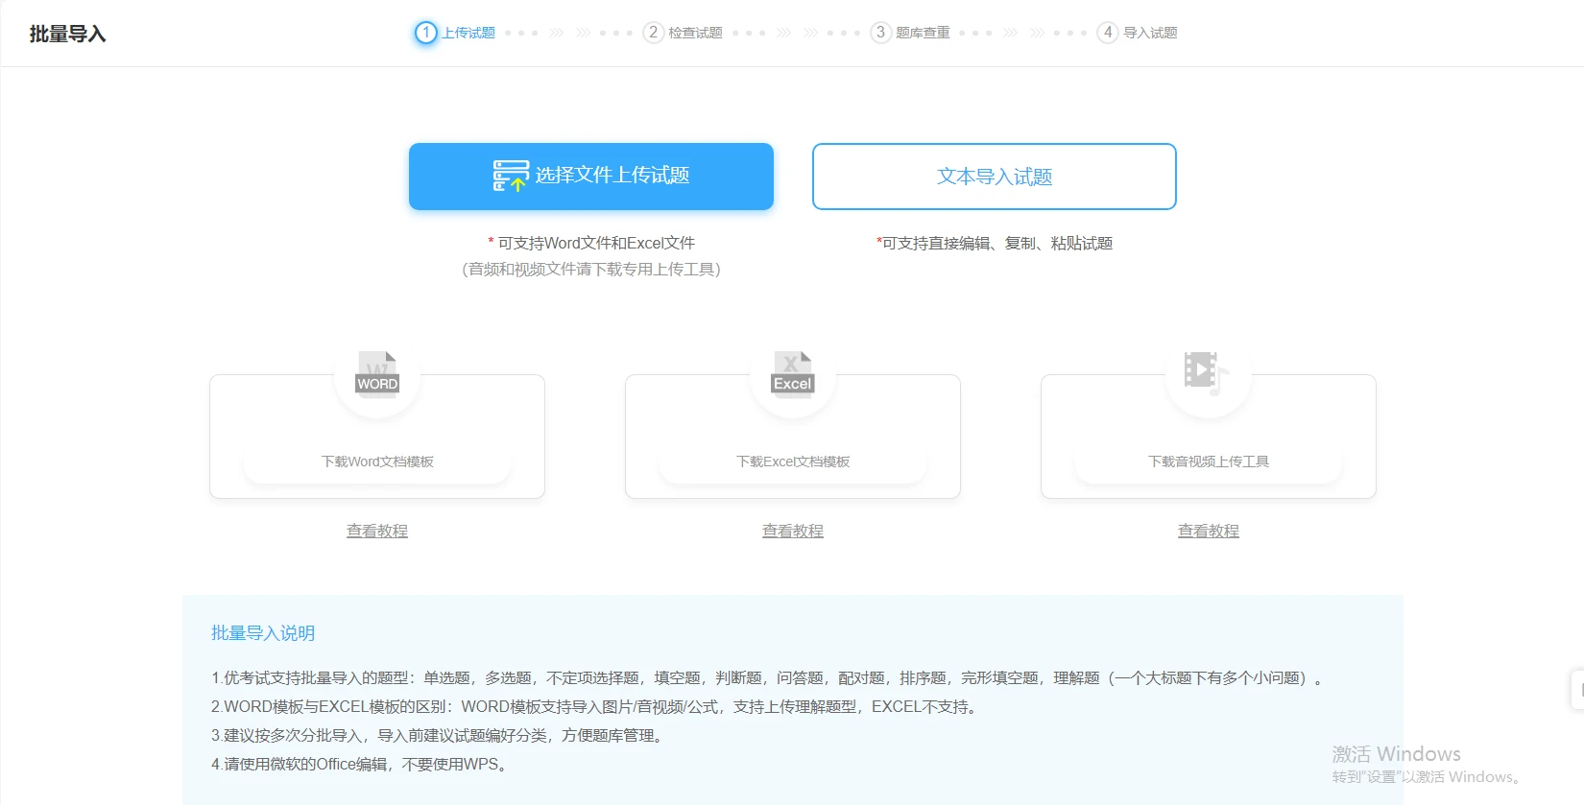Click 下载音视频上传工具 download button
The image size is (1584, 805).
[1209, 462]
